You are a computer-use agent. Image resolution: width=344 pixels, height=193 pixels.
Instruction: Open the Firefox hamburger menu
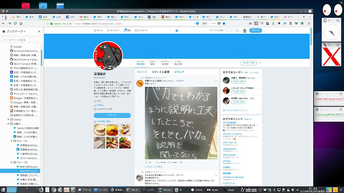pyautogui.click(x=309, y=24)
